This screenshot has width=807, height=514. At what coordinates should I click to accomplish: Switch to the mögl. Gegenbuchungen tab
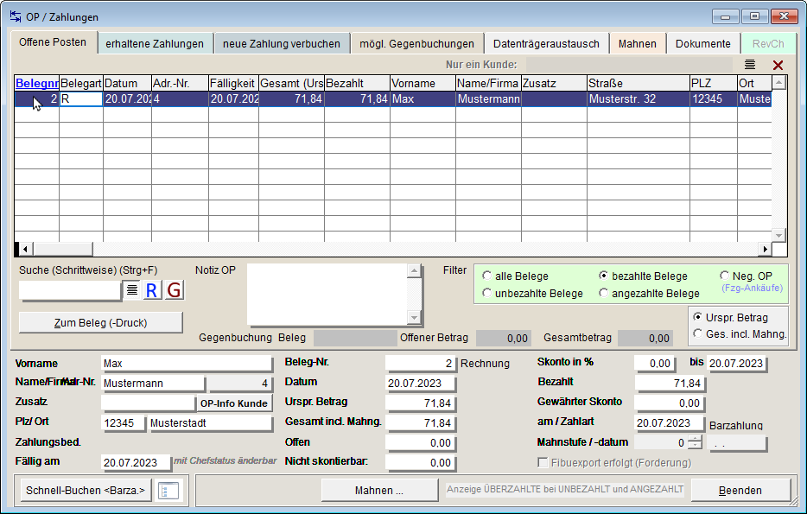point(416,44)
